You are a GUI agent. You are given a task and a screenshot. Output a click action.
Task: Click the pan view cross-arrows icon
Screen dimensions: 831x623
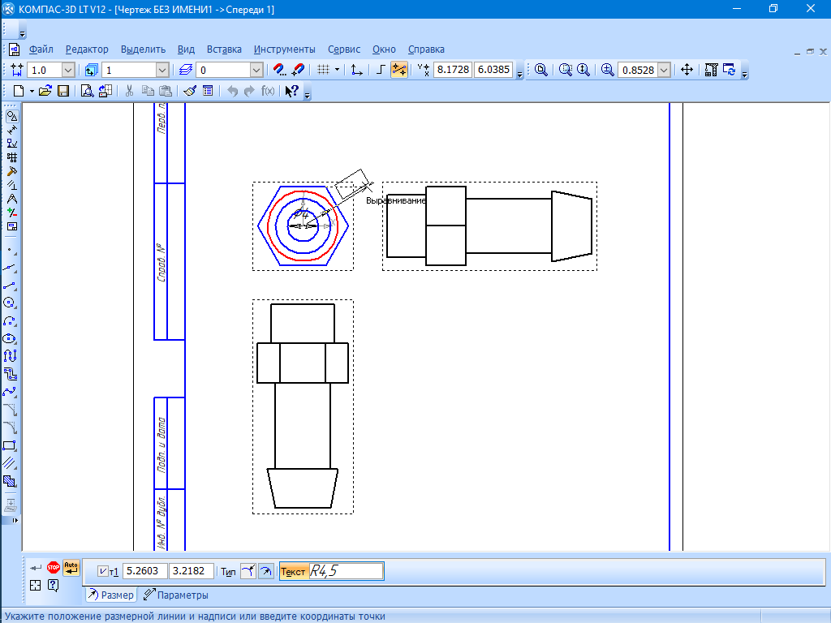pyautogui.click(x=687, y=70)
